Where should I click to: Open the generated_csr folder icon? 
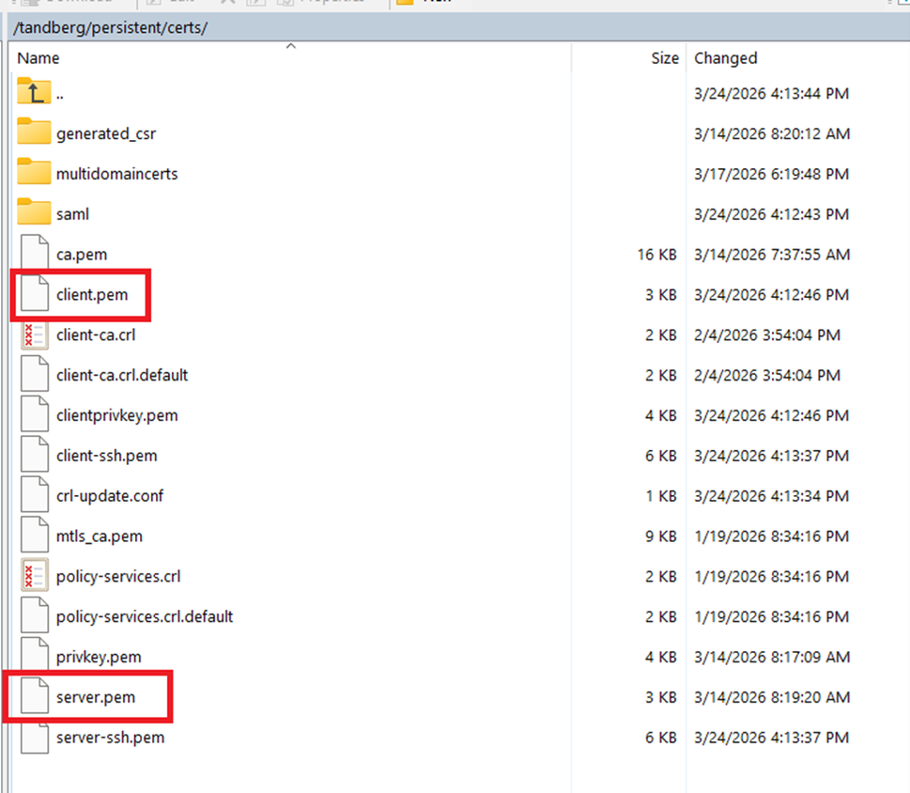(34, 132)
